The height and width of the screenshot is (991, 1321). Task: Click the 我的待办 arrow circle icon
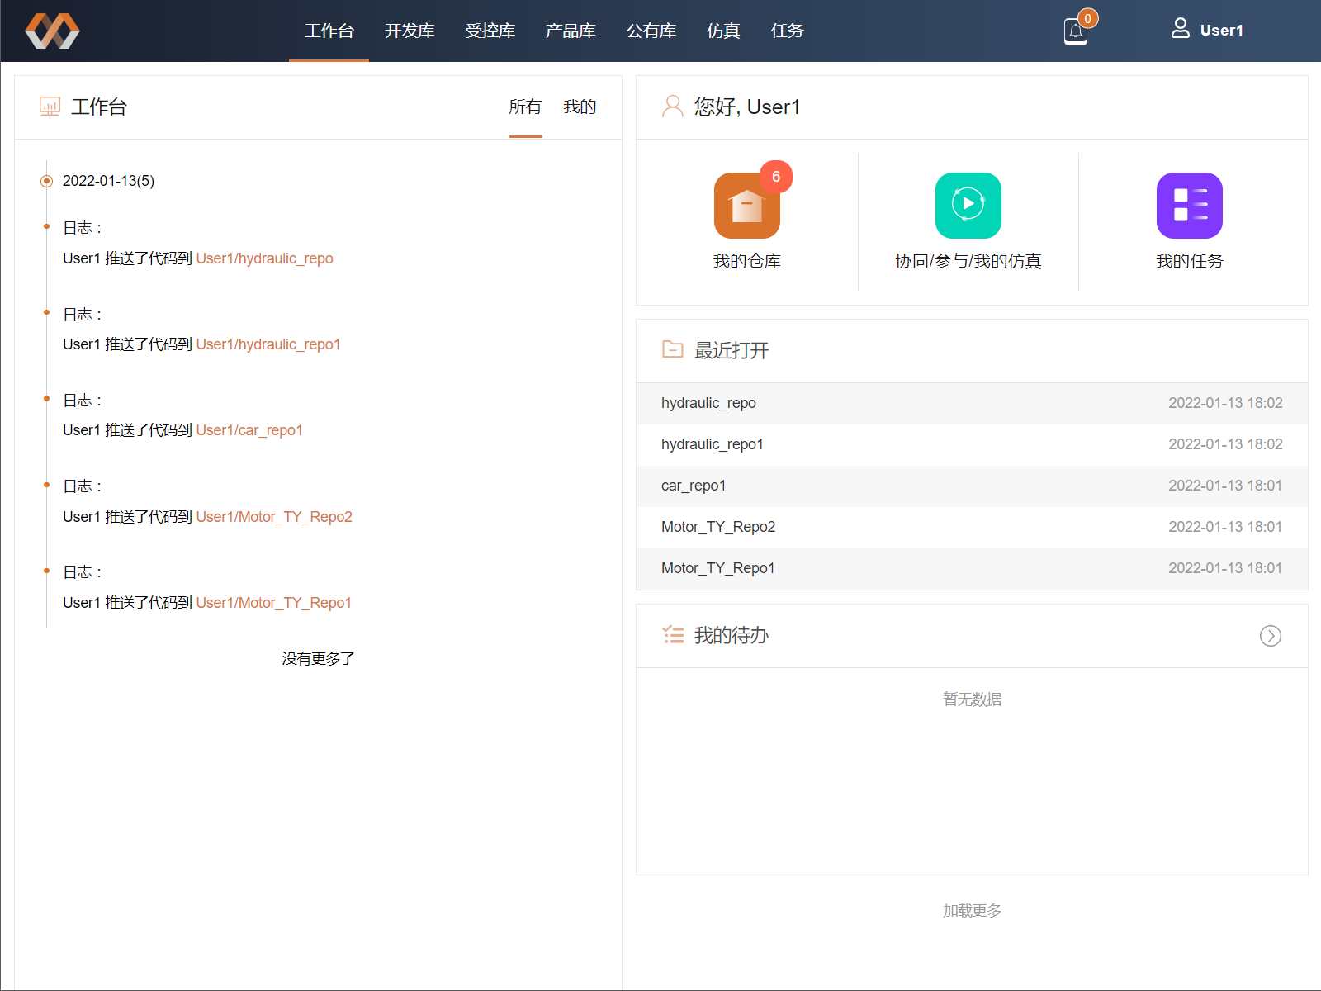[1270, 636]
